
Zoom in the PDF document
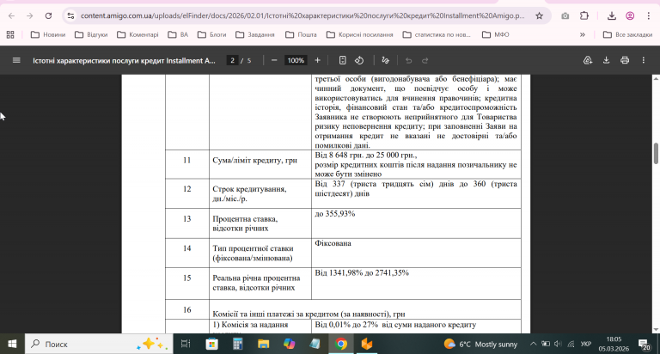coord(317,60)
